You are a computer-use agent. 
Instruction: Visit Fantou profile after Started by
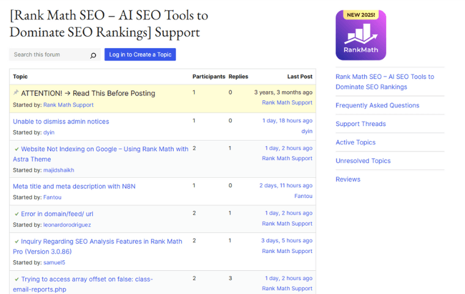(52, 197)
